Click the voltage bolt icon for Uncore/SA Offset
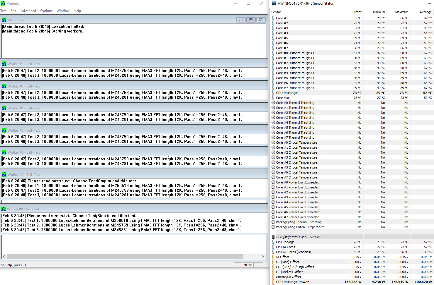 [273, 277]
